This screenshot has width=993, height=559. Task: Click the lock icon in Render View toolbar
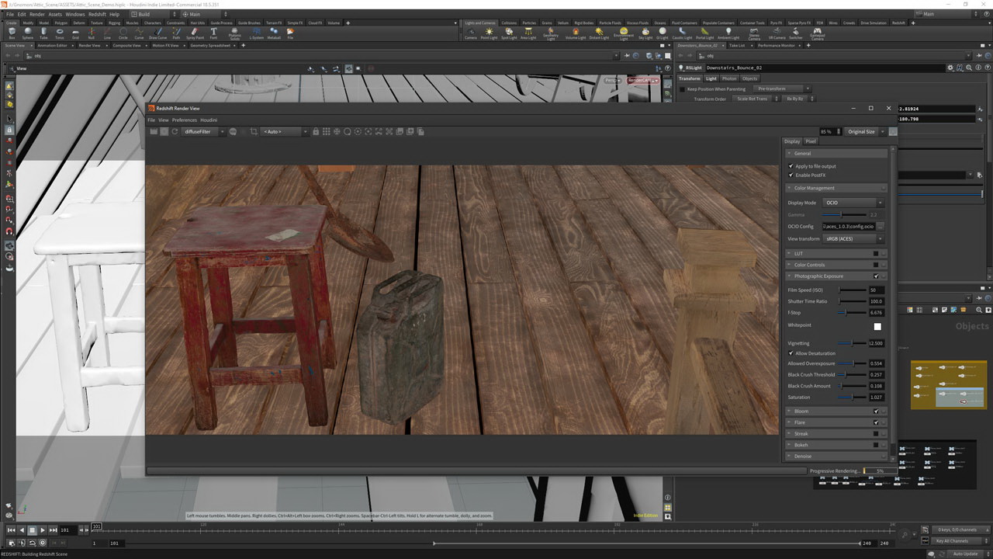point(316,131)
